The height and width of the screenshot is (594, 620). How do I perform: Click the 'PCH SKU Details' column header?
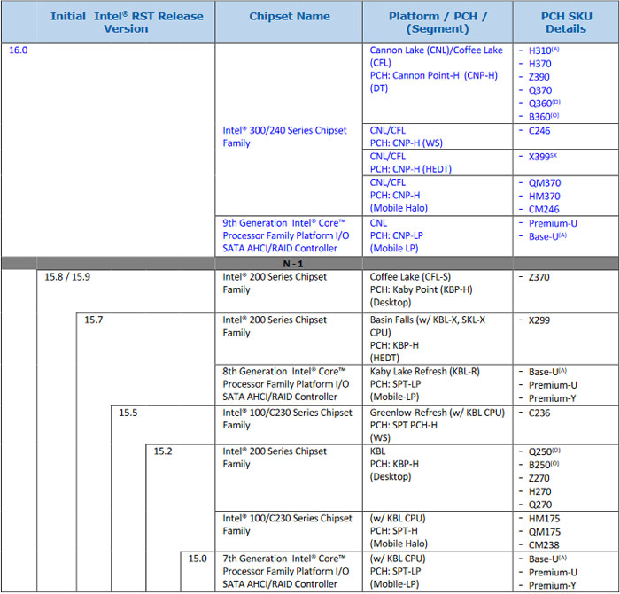click(566, 22)
